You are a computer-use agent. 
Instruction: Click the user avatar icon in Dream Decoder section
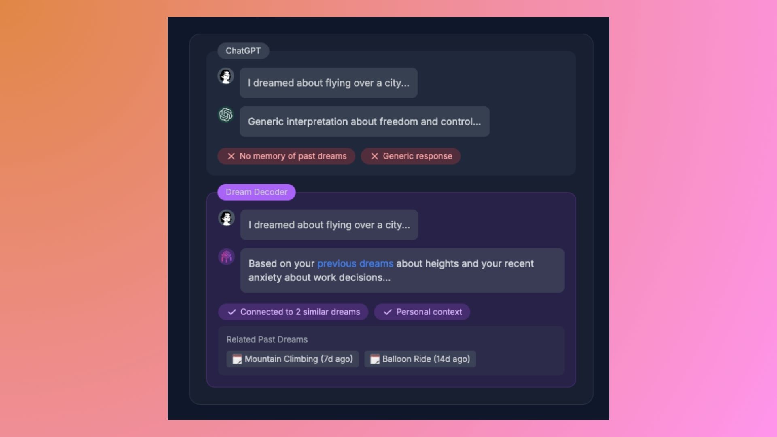[226, 218]
